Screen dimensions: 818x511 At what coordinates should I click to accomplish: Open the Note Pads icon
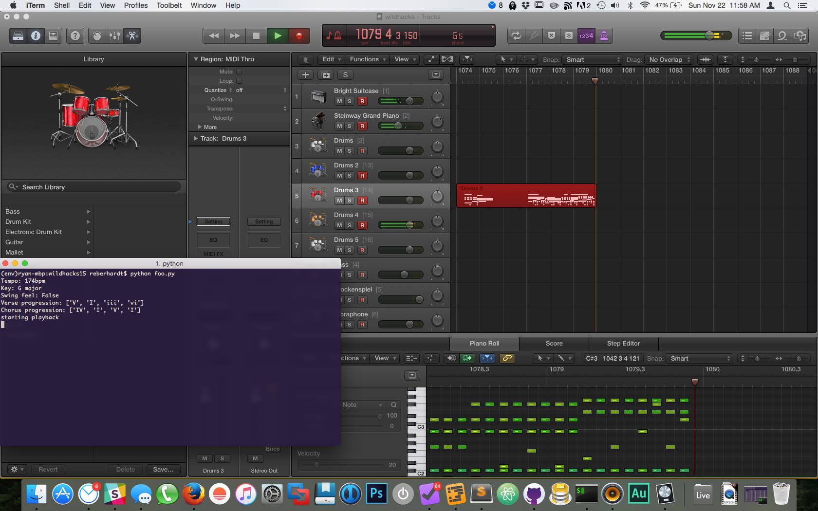coord(764,36)
